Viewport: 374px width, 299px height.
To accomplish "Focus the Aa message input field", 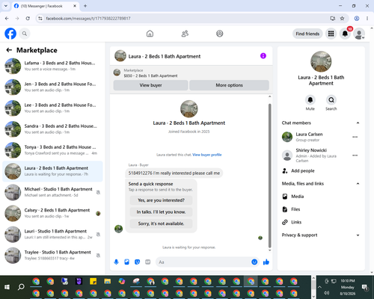I will pyautogui.click(x=203, y=262).
